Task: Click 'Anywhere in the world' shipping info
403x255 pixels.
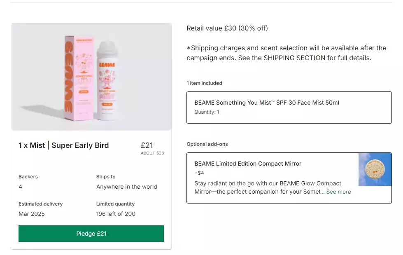Action: [126, 187]
